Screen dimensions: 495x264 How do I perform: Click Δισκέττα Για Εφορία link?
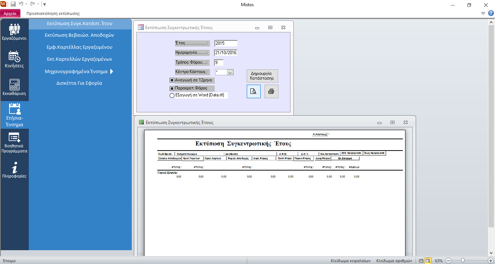click(x=79, y=83)
